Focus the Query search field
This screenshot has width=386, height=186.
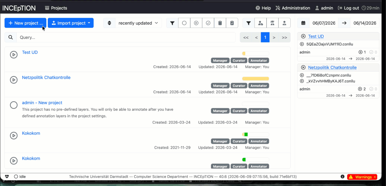coord(126,37)
